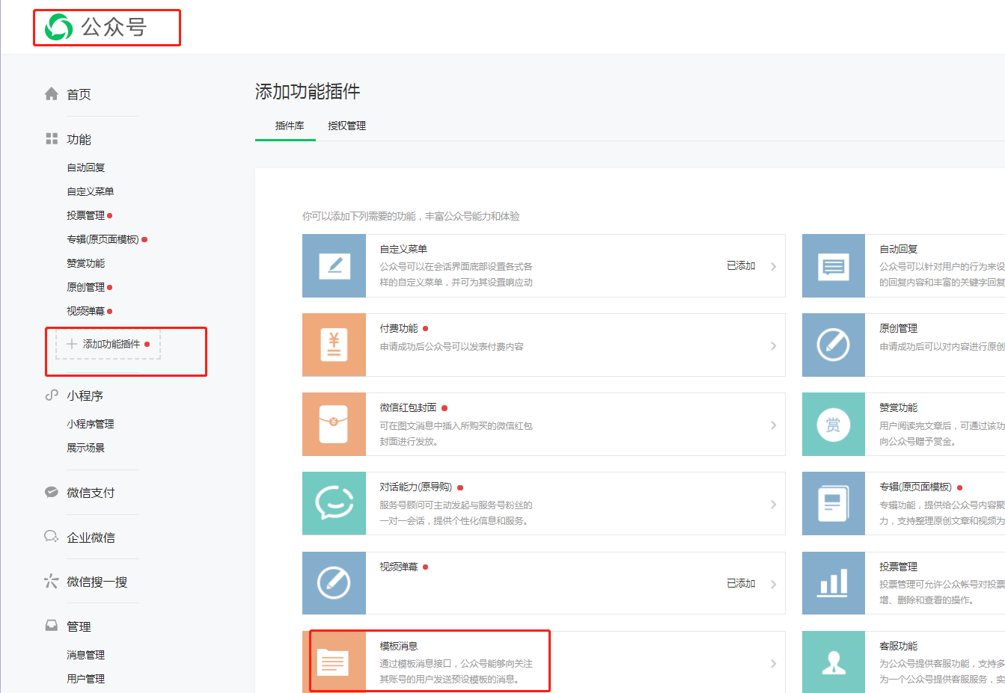The image size is (1005, 693).
Task: Switch to the 授权管理 tab
Action: 346,126
